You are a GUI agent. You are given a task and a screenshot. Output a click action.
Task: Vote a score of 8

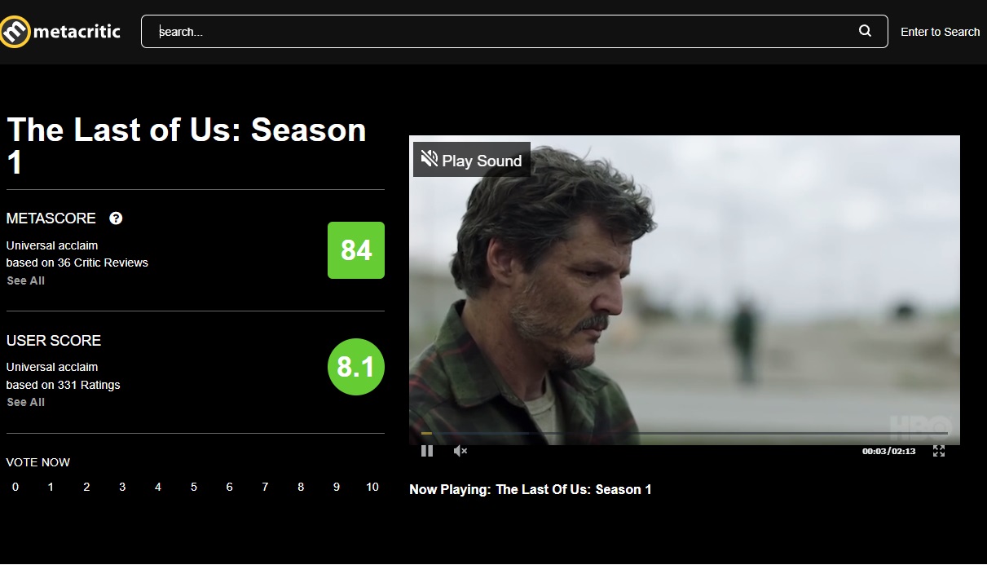[x=301, y=487]
